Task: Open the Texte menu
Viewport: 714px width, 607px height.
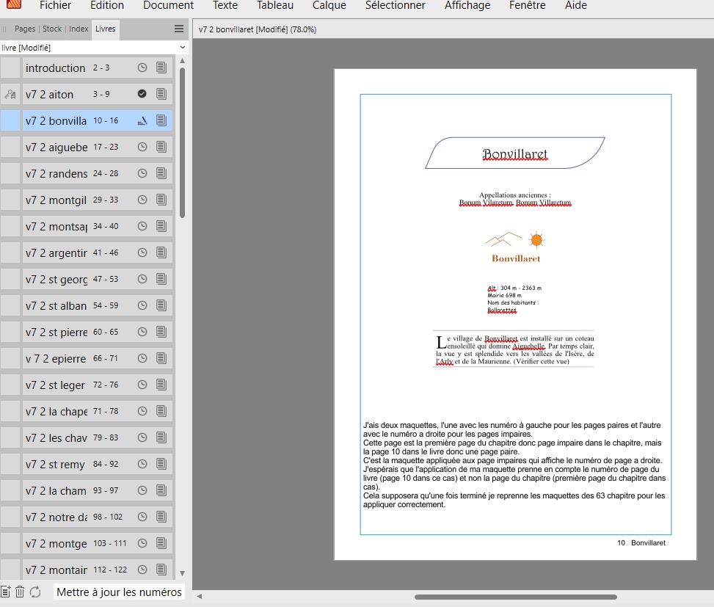Action: pos(225,5)
